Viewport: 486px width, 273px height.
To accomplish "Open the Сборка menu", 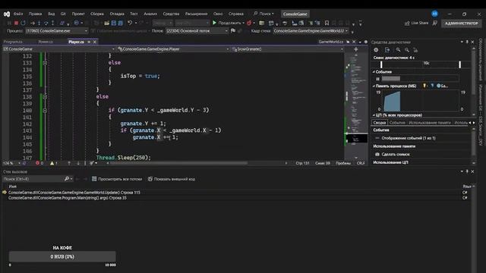I will click(97, 14).
